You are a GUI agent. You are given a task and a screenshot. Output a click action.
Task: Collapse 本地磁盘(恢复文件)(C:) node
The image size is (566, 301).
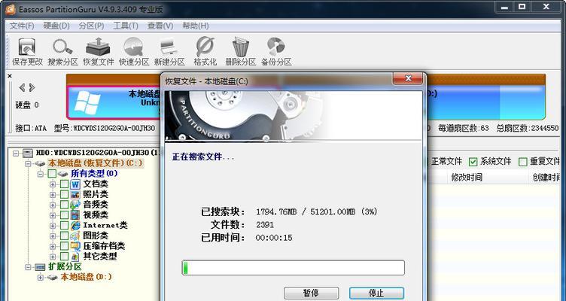(x=28, y=163)
